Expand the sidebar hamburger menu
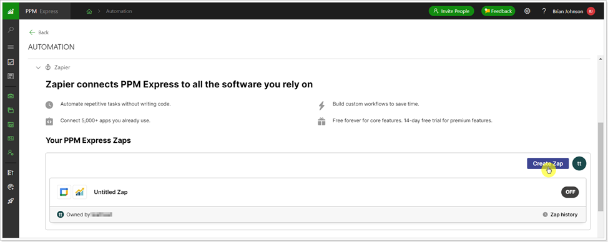The height and width of the screenshot is (242, 608). [x=11, y=47]
